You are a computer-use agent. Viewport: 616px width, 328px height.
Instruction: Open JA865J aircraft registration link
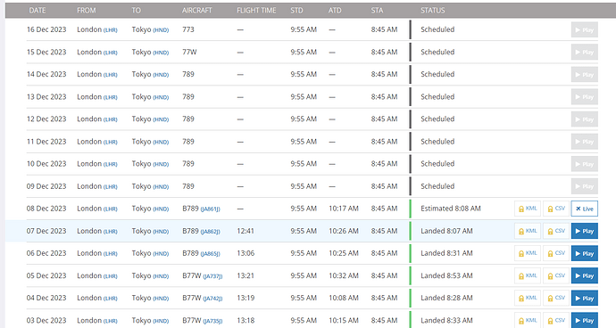210,254
